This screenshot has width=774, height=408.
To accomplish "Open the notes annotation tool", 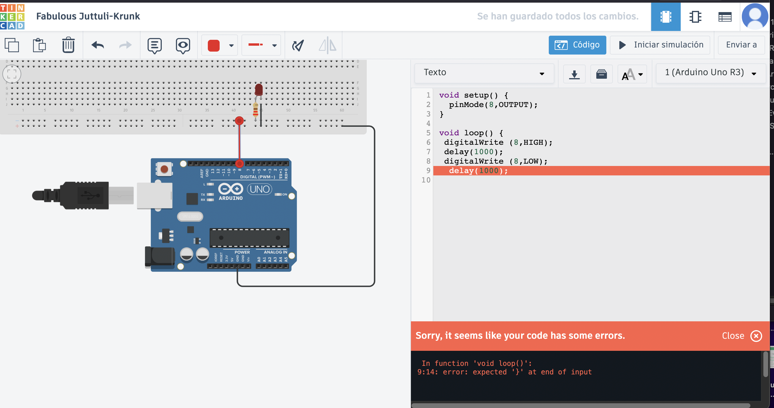I will point(154,45).
